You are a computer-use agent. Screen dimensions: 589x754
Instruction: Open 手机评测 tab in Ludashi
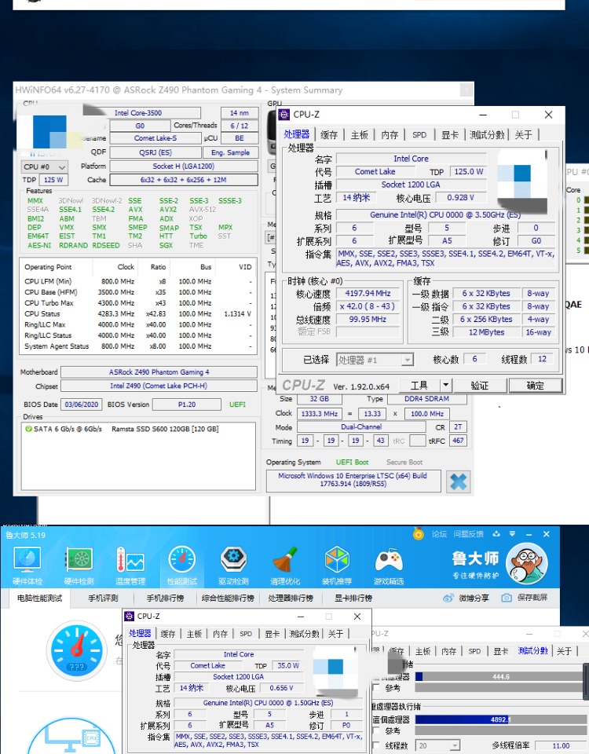103,598
